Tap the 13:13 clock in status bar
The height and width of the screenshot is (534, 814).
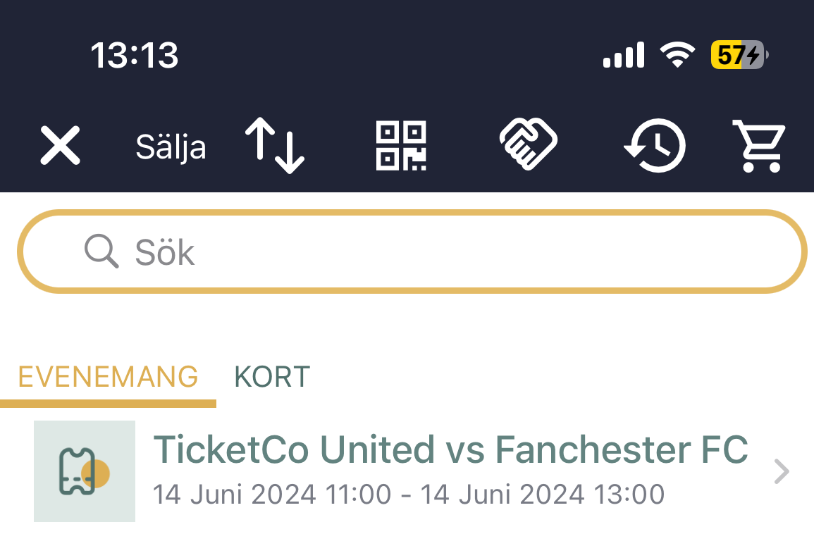pyautogui.click(x=135, y=56)
